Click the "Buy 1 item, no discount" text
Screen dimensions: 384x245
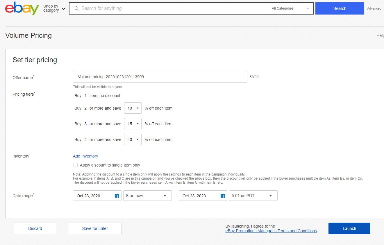click(97, 96)
